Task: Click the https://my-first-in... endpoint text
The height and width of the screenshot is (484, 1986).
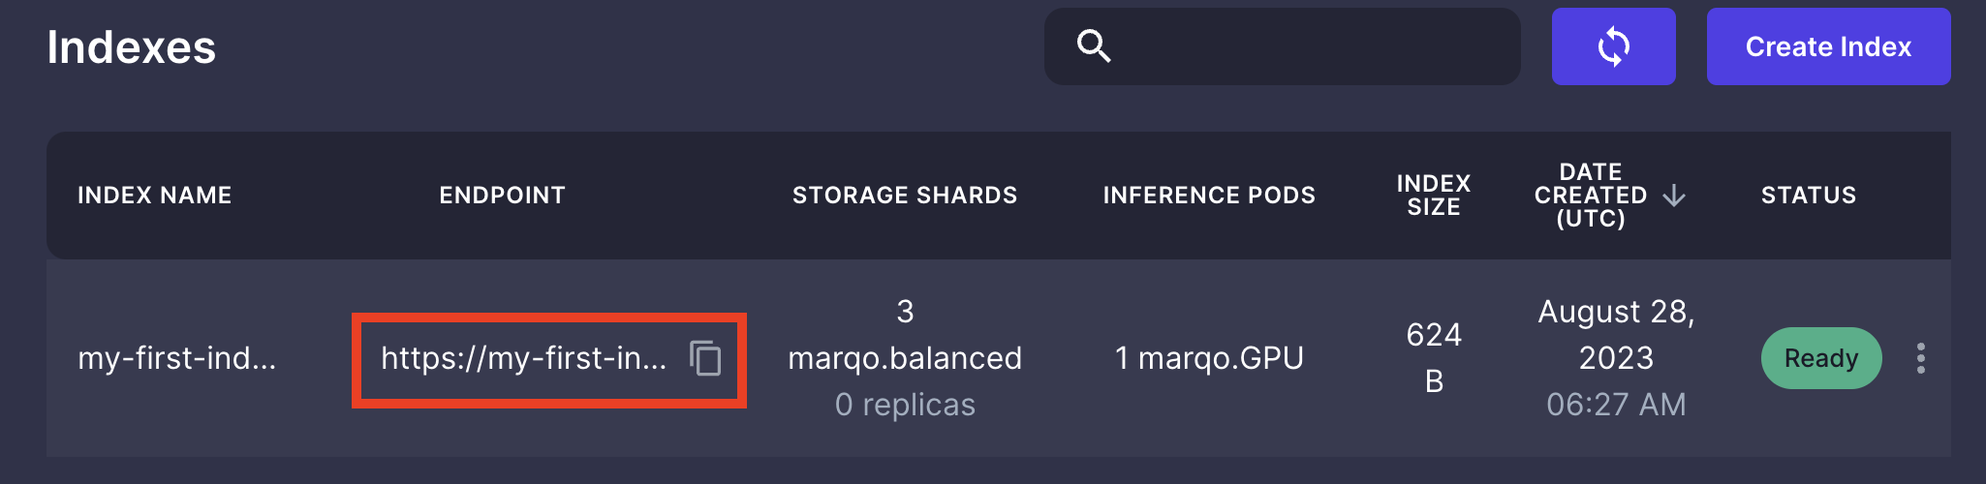Action: tap(523, 358)
